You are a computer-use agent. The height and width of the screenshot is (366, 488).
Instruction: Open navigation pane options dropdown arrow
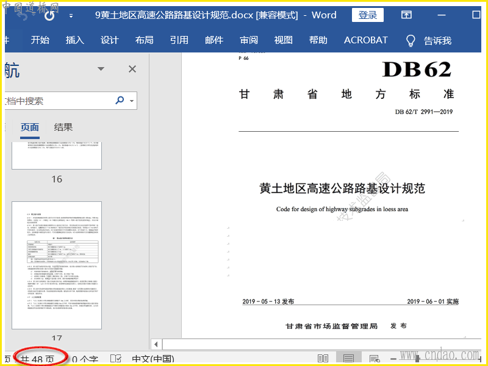click(101, 69)
